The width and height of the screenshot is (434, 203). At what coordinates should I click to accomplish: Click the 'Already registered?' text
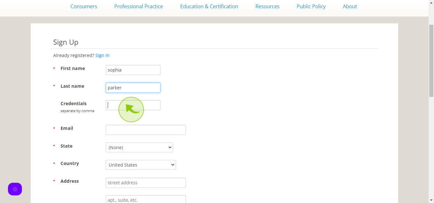coord(74,55)
